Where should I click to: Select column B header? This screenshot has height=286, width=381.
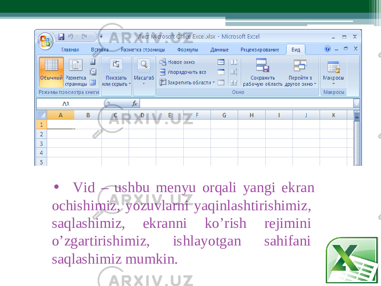(88, 115)
